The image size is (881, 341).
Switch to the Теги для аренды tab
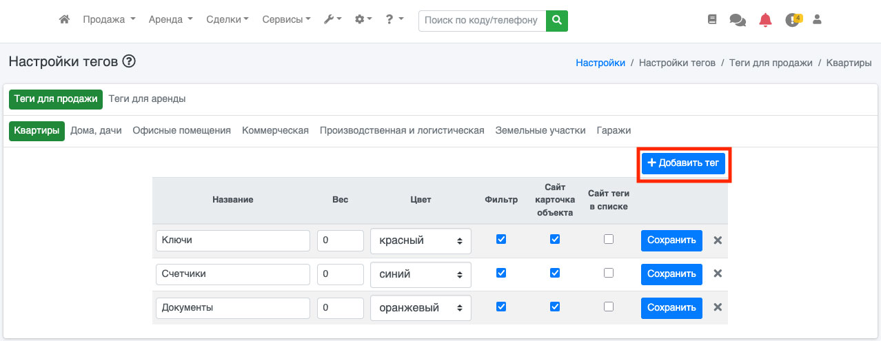tap(147, 99)
